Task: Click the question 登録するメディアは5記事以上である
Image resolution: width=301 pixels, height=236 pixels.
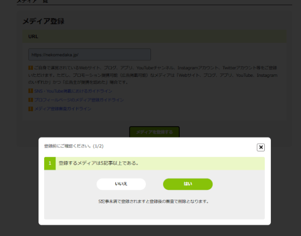Action: coord(98,163)
